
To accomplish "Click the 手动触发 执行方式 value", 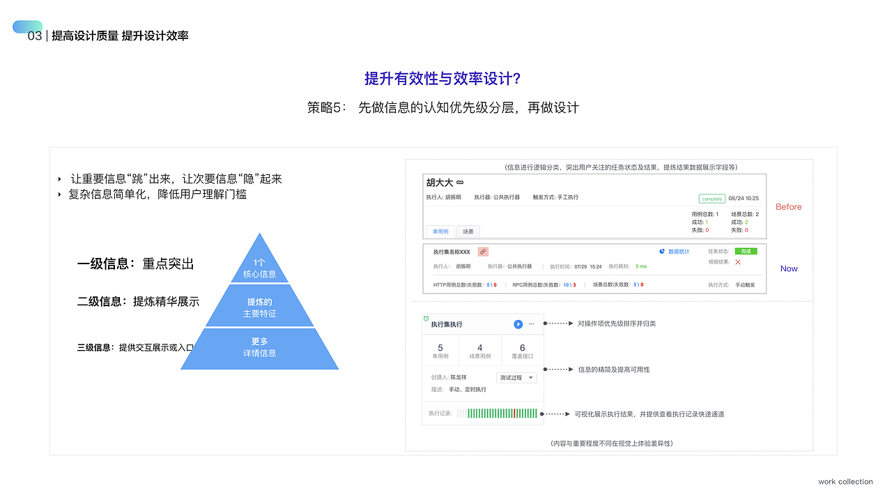I will [x=746, y=284].
